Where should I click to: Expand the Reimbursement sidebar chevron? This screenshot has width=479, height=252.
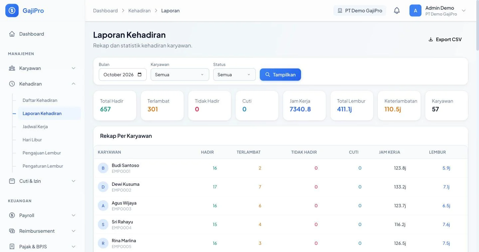point(74,231)
